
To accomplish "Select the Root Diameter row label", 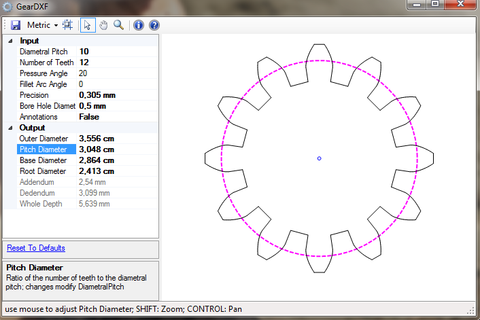I will point(43,171).
